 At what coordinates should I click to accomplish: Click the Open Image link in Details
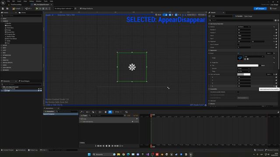(248, 16)
